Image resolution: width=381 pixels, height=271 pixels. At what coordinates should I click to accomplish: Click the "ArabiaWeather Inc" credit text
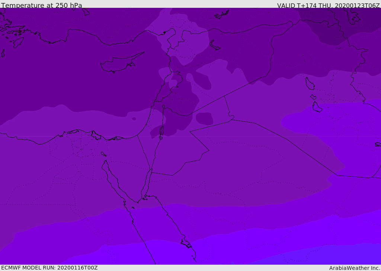coord(354,268)
